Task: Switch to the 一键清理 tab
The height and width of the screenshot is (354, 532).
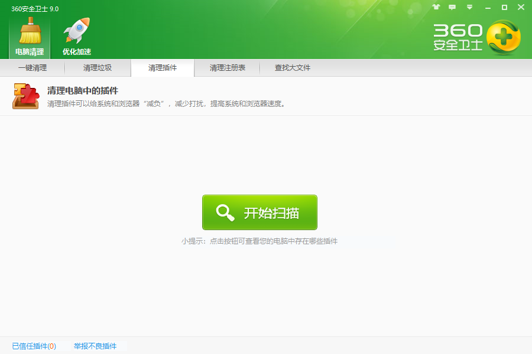Action: [x=33, y=68]
